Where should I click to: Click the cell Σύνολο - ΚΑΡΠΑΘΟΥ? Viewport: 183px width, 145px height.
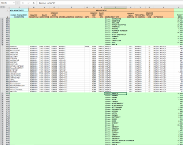pyautogui.click(x=115, y=117)
